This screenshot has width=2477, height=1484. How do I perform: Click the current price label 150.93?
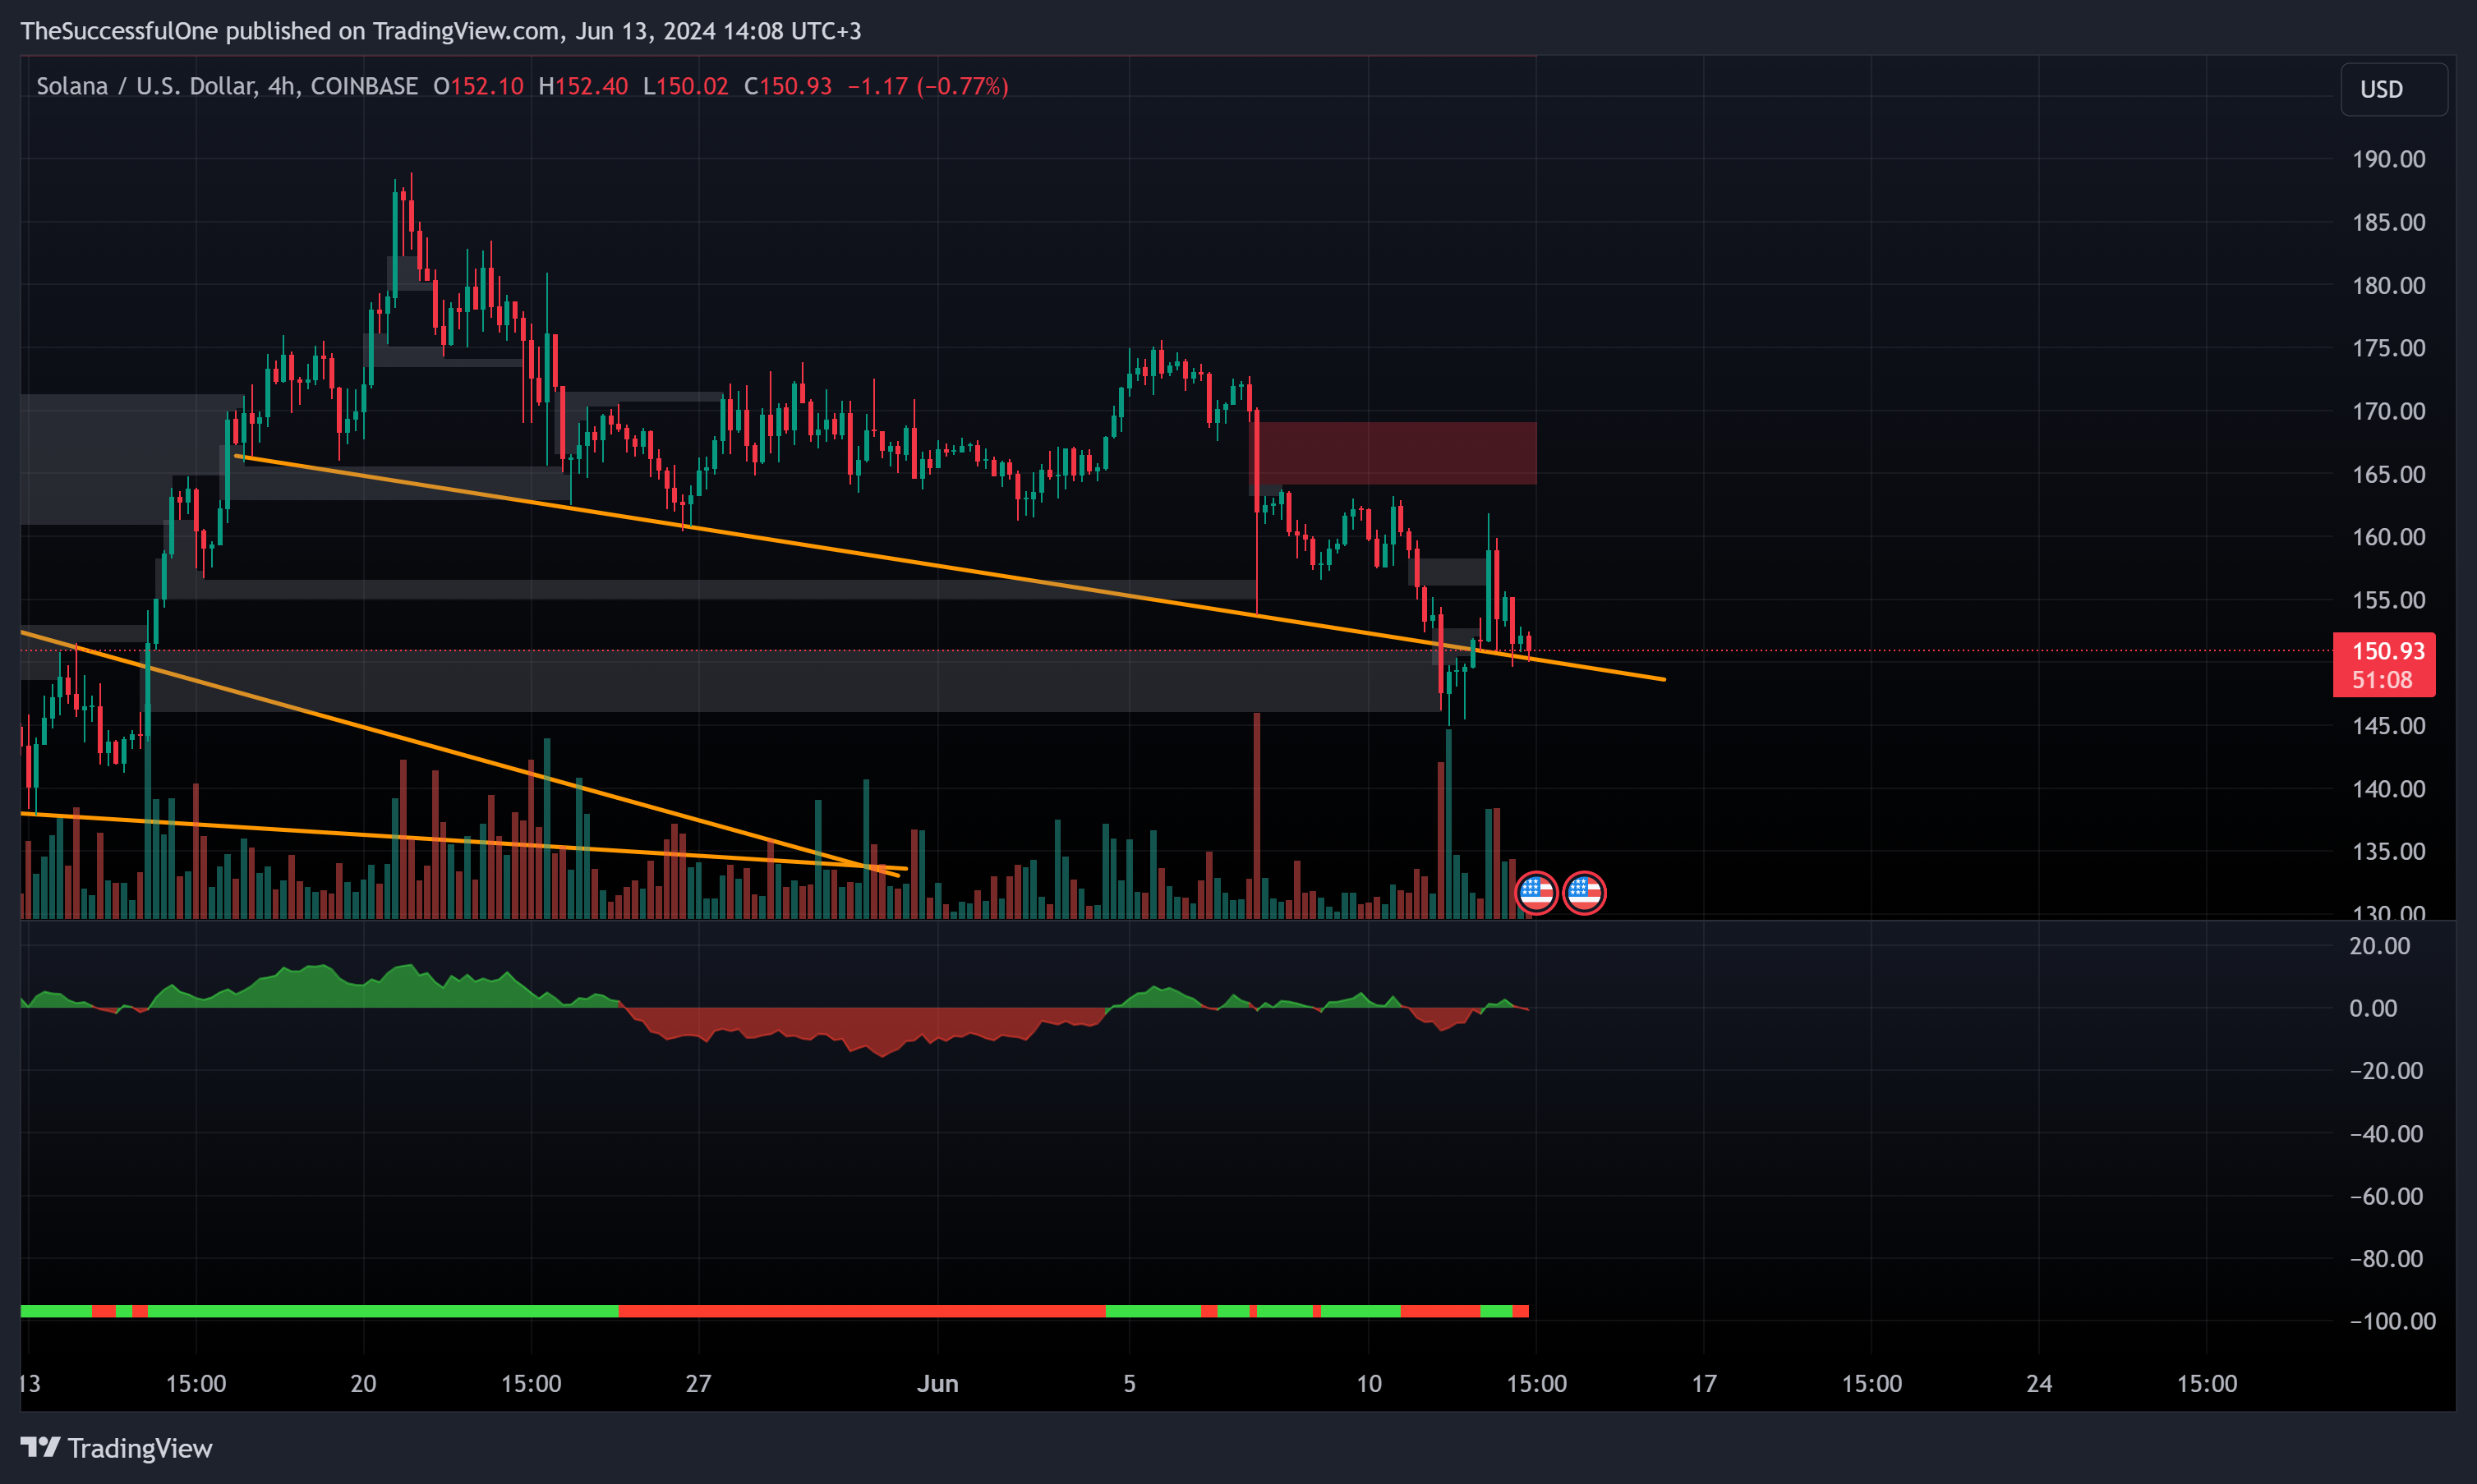2387,651
